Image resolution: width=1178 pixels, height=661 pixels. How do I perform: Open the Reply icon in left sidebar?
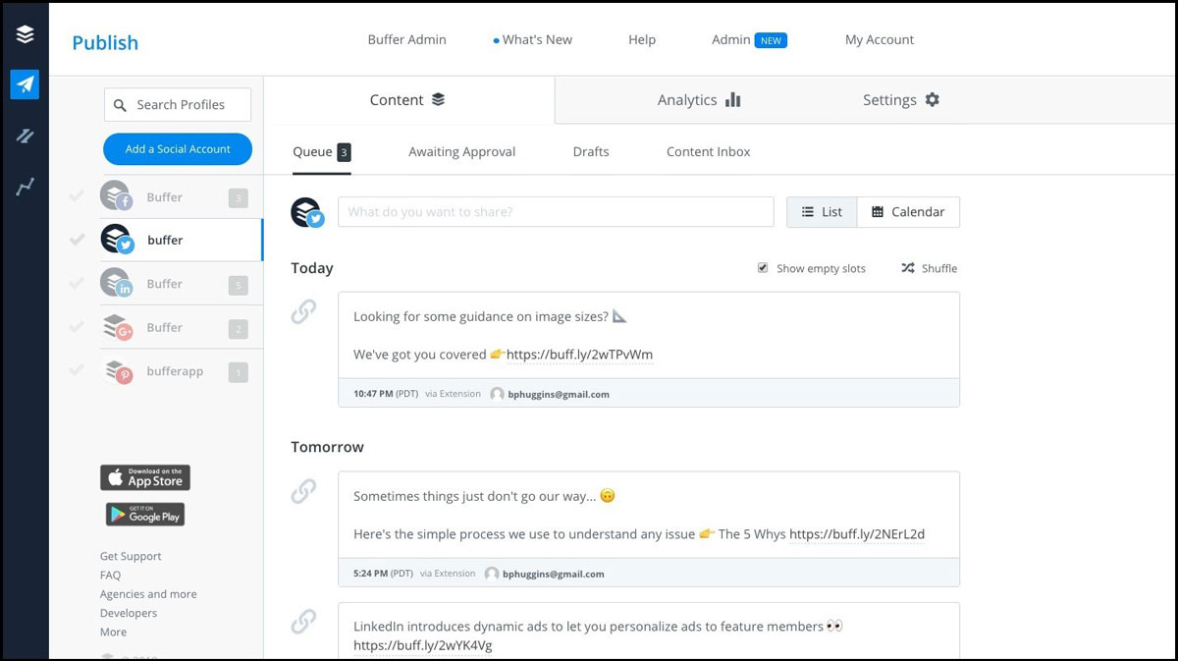pos(25,137)
